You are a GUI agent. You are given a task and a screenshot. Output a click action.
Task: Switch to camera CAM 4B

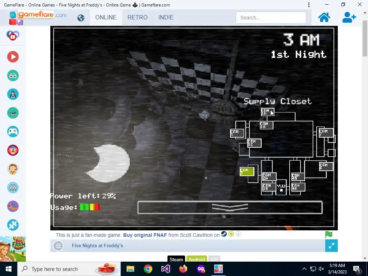298,187
